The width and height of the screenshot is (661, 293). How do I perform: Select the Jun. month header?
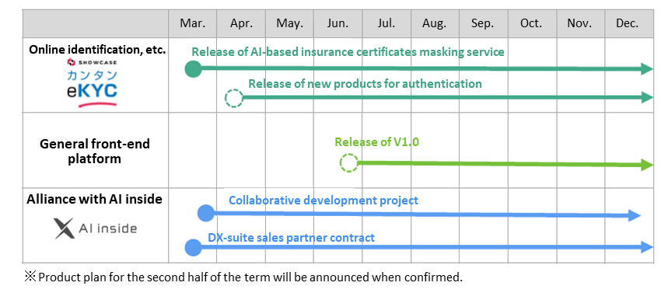(337, 23)
